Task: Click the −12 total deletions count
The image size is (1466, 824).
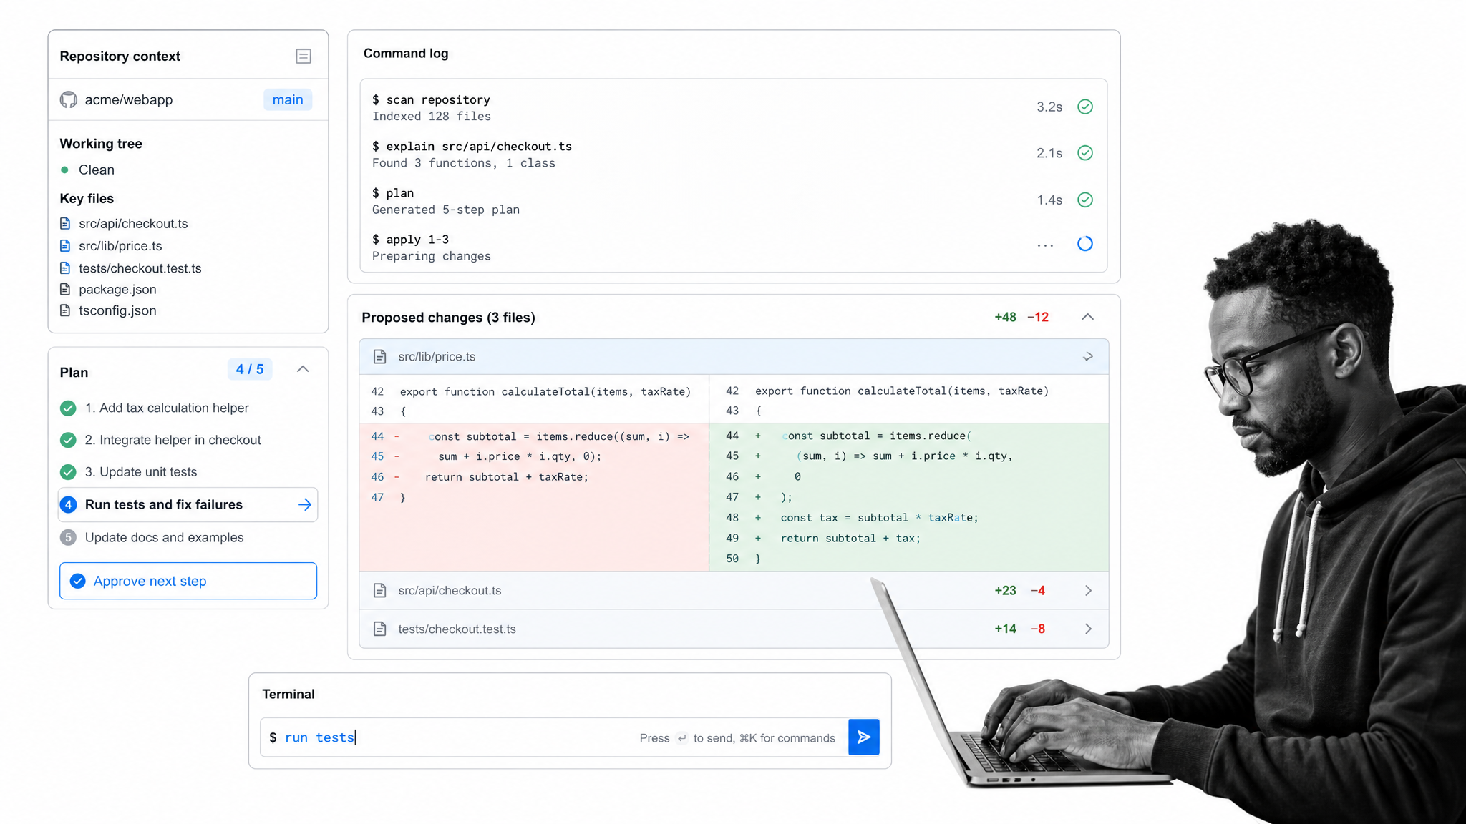Action: pyautogui.click(x=1038, y=317)
